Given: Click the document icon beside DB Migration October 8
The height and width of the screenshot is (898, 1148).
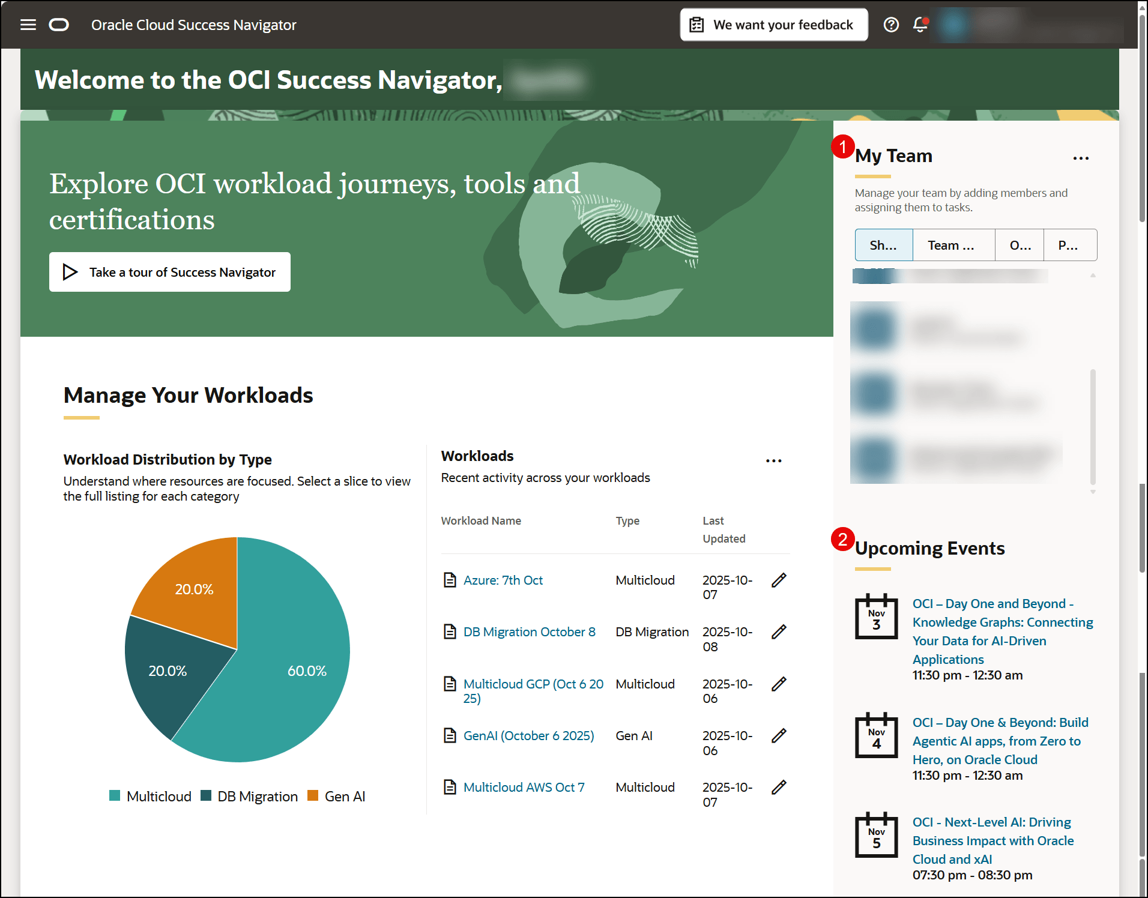Looking at the screenshot, I should point(450,631).
